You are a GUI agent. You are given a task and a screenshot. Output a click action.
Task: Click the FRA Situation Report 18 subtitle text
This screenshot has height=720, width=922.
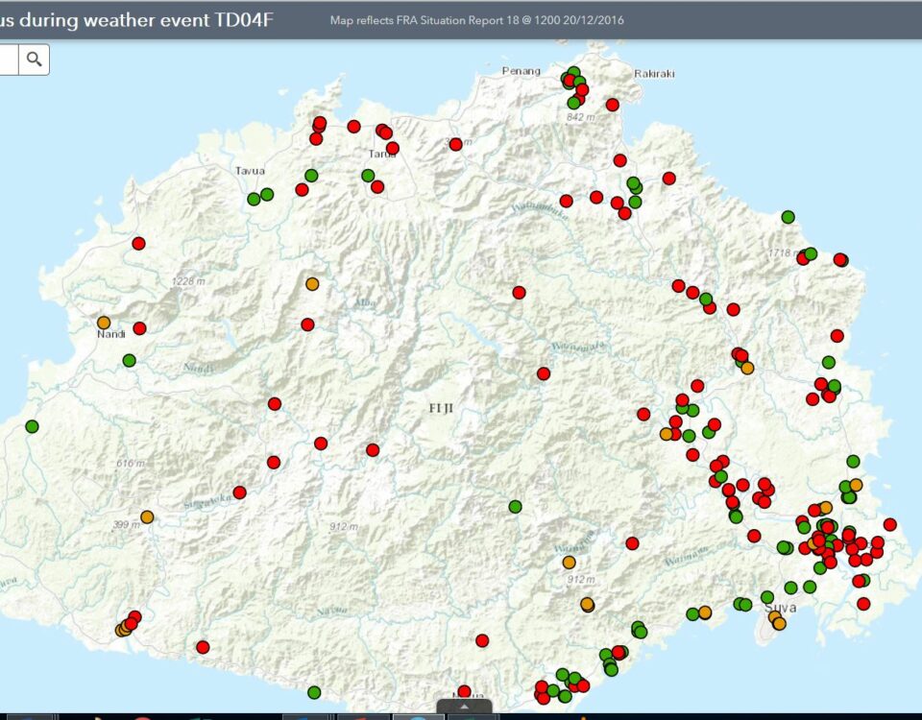(477, 19)
